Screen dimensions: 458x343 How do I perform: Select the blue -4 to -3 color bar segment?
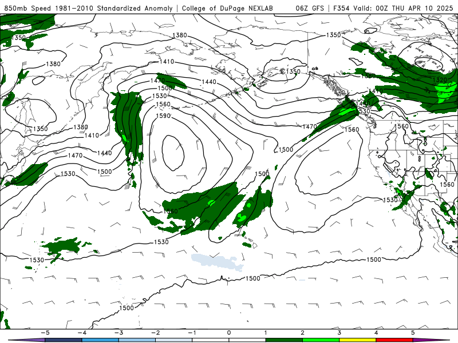pos(100,340)
